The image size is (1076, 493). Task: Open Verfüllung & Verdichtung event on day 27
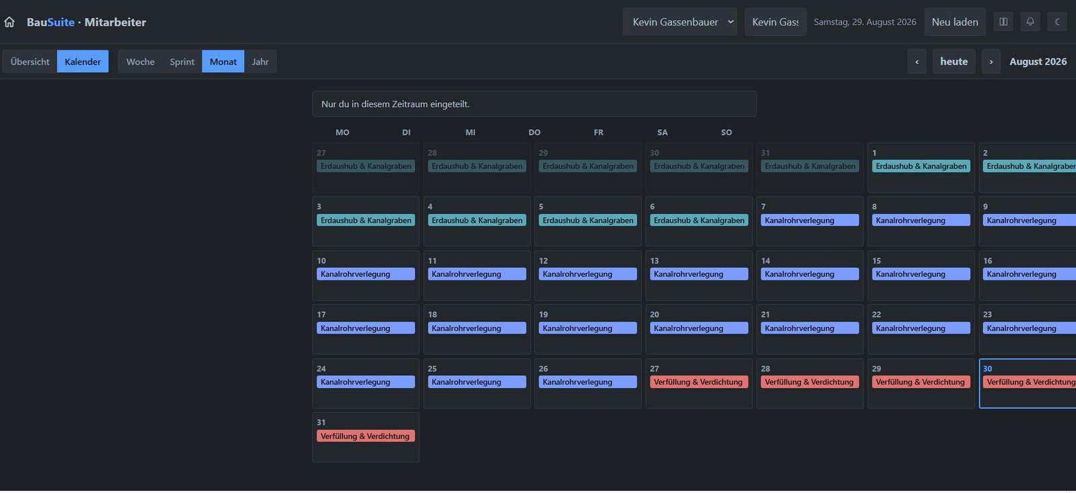pyautogui.click(x=698, y=382)
